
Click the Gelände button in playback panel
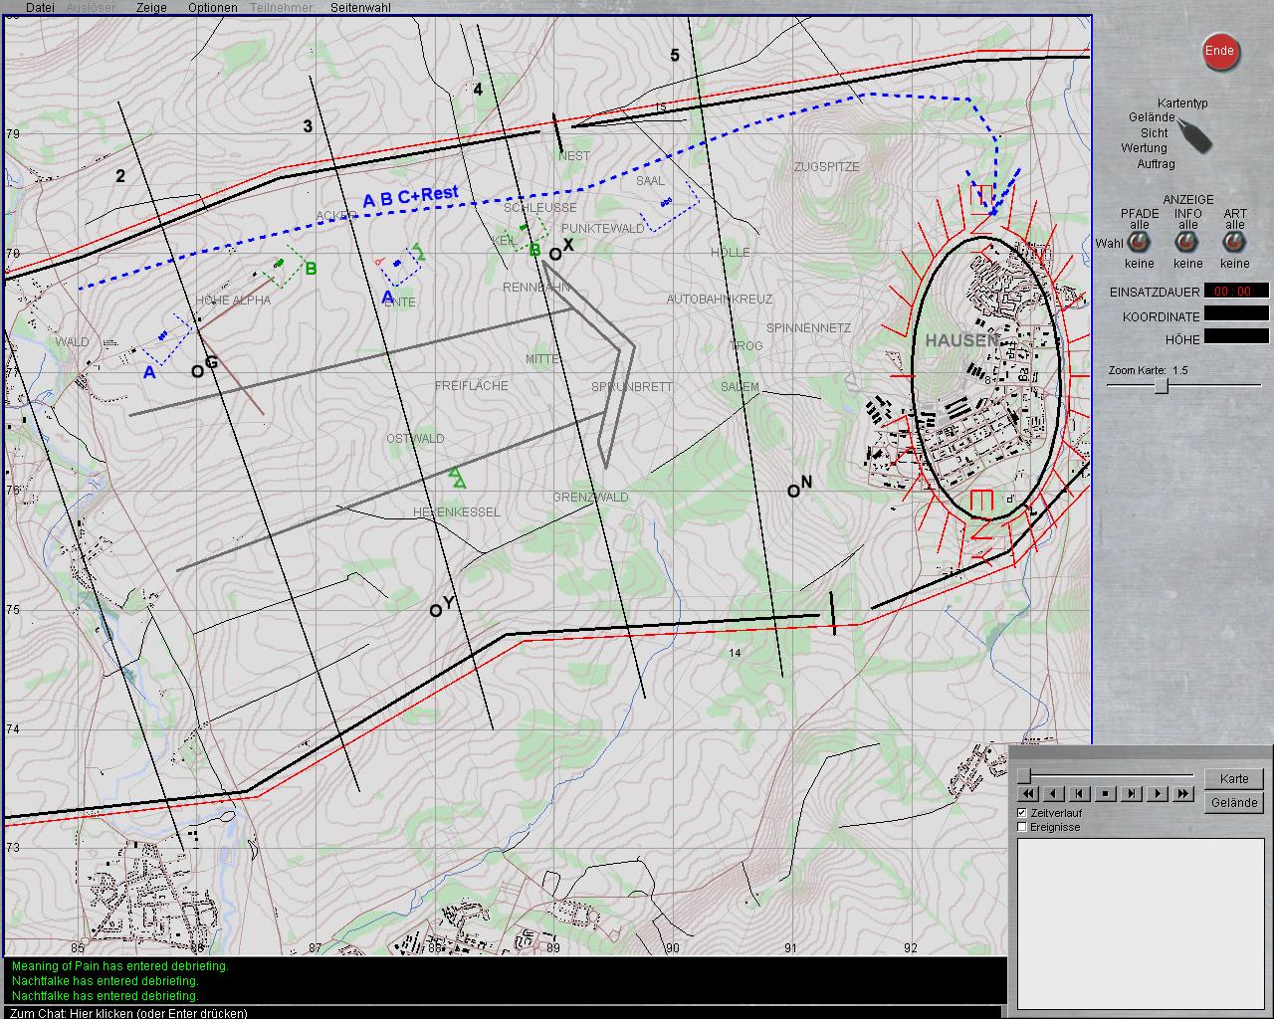pyautogui.click(x=1233, y=803)
